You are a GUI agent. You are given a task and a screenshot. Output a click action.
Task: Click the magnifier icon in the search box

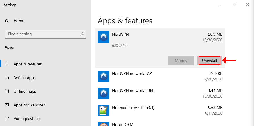tap(82, 34)
